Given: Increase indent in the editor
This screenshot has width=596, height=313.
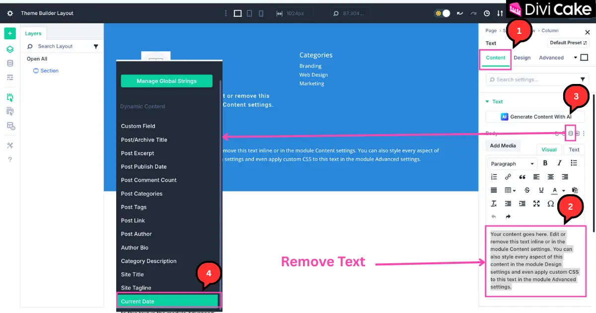Looking at the screenshot, I should (x=522, y=204).
